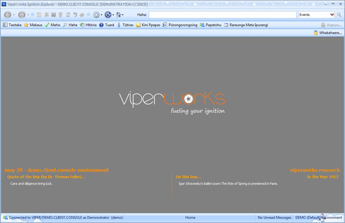Expand the dropdown arrow next to home icon
The height and width of the screenshot is (223, 345).
[122, 15]
